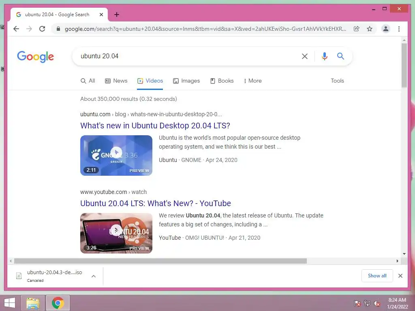Open Ubuntu 20.04 LTS: What's New? YouTube link
This screenshot has height=311, width=415.
(156, 203)
